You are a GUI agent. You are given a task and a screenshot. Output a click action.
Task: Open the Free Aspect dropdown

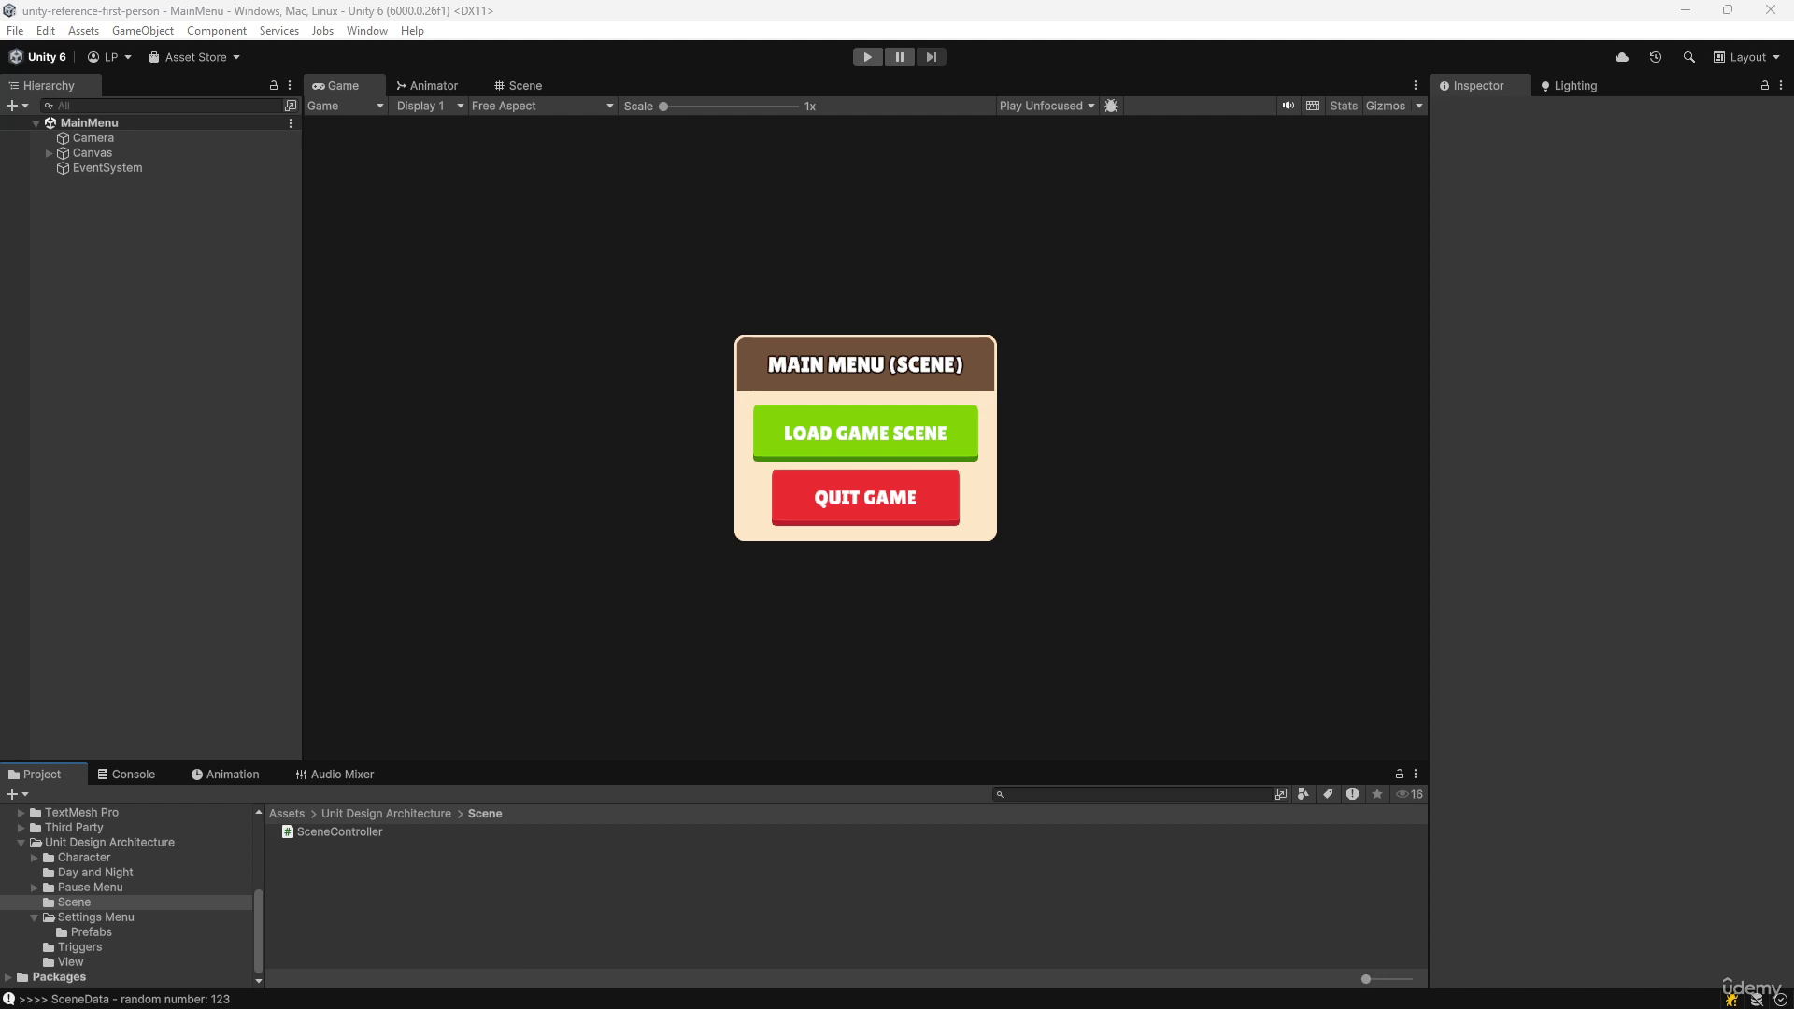(x=542, y=106)
